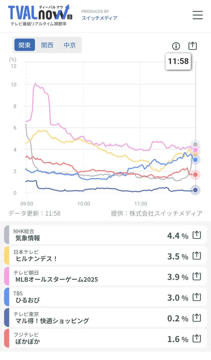The height and width of the screenshot is (360, 211).
Task: Select the 関東 region tab
Action: (25, 45)
